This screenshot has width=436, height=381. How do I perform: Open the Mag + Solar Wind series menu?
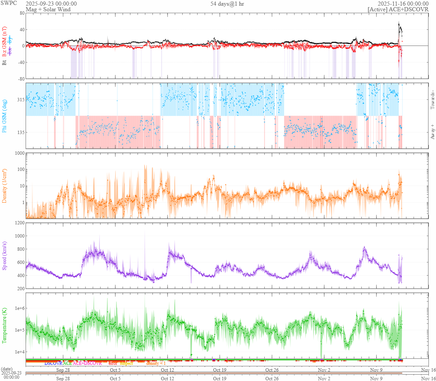[x=48, y=9]
